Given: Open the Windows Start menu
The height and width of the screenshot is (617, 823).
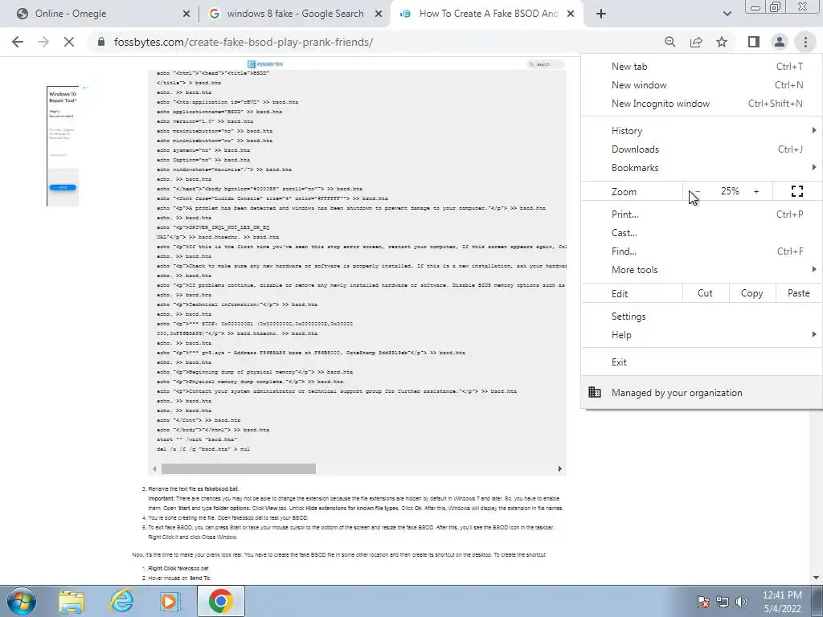Looking at the screenshot, I should point(20,601).
